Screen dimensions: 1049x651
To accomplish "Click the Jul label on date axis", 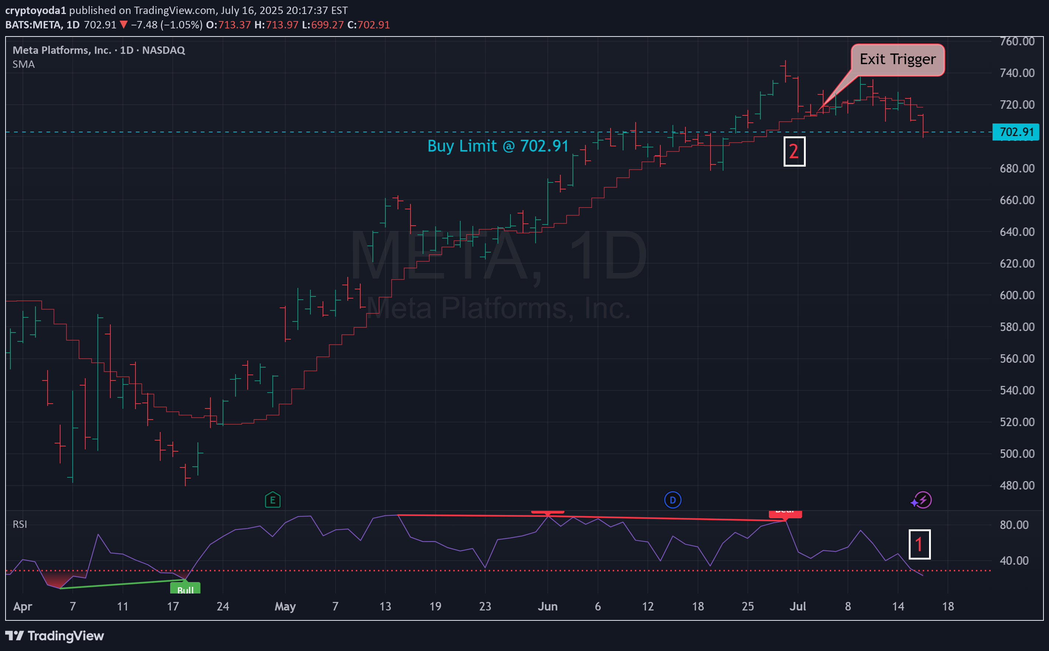I will point(797,606).
